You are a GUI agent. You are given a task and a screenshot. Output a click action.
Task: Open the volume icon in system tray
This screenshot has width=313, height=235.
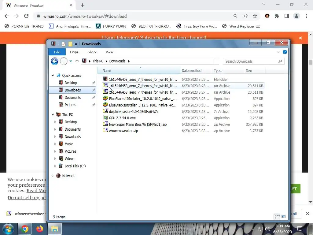click(x=268, y=229)
